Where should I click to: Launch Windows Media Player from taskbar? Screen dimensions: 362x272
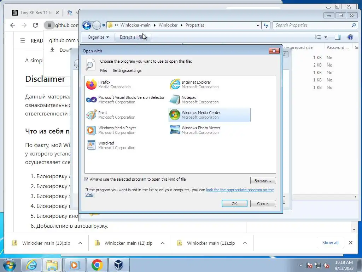(x=75, y=265)
